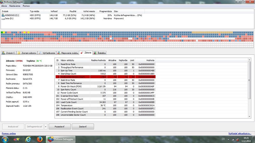
Task: Select the Reallocated Sectors Count red row
Action: 106,77
